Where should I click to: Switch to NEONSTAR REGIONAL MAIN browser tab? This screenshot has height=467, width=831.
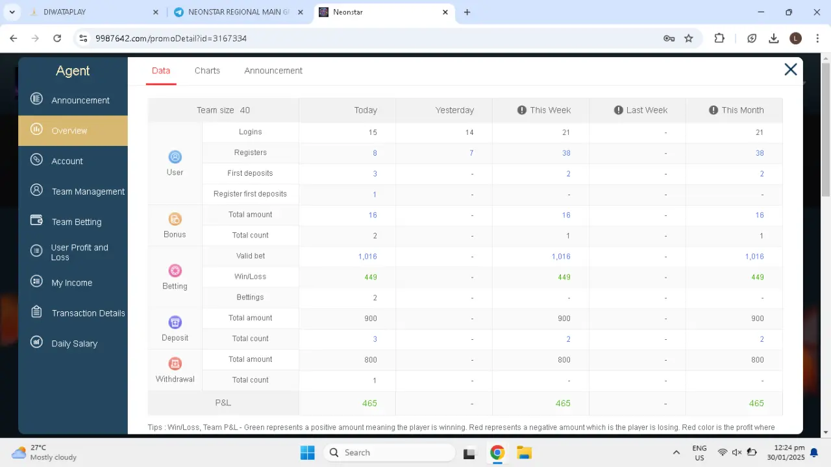pos(239,12)
